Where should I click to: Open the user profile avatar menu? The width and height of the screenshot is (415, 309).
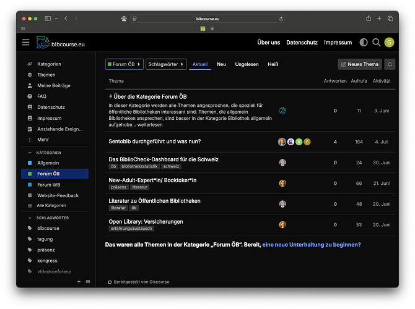389,42
